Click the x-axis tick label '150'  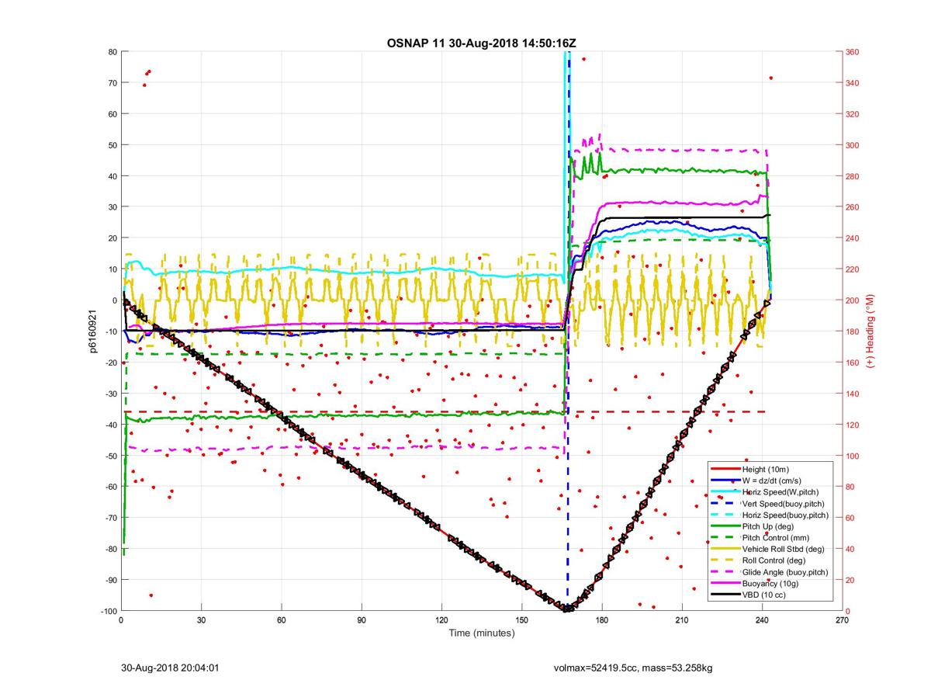click(x=522, y=621)
